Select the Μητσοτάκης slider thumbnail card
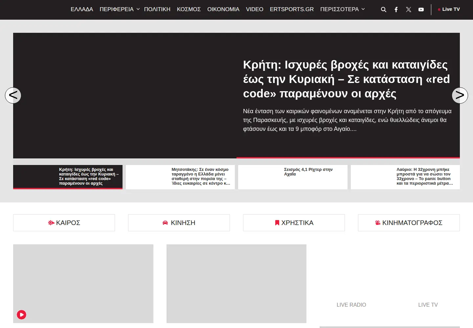Image resolution: width=473 pixels, height=328 pixels. point(180,177)
